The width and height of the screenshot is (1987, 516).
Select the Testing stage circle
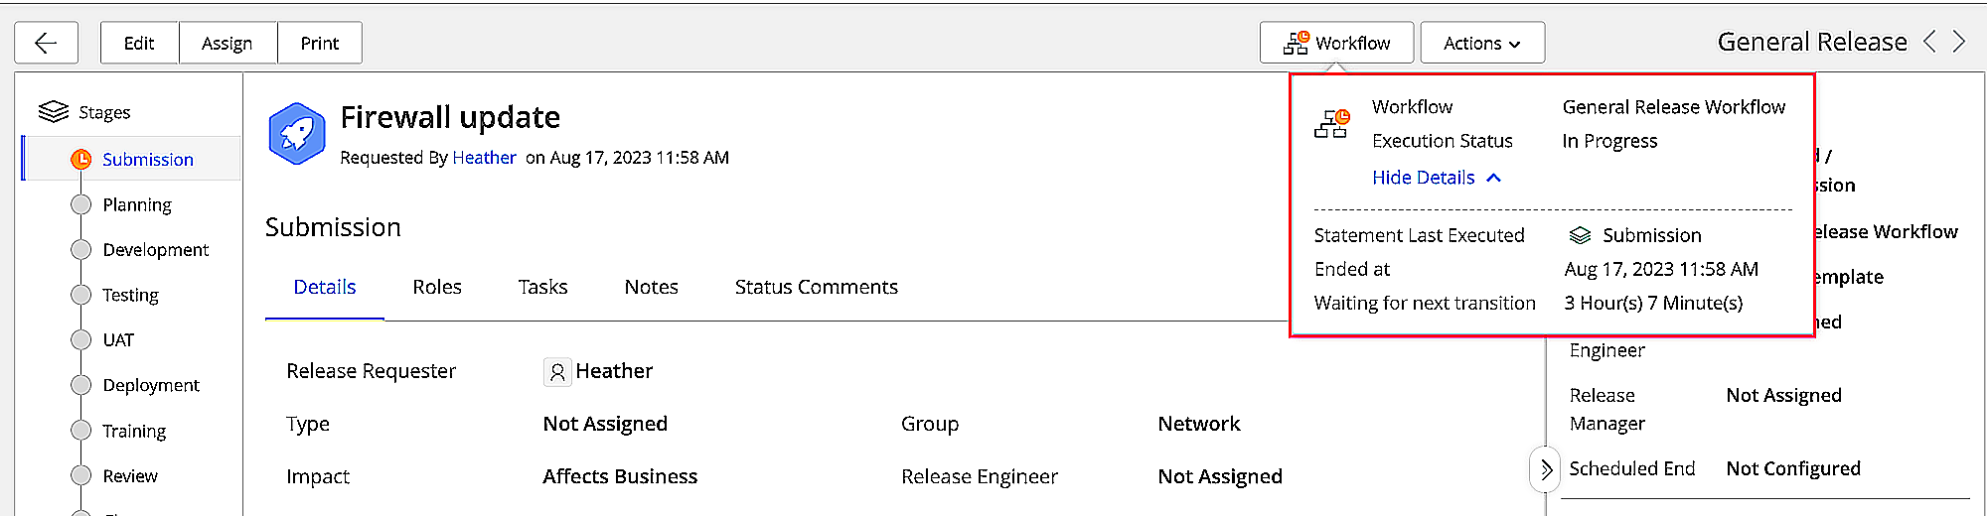[x=81, y=295]
